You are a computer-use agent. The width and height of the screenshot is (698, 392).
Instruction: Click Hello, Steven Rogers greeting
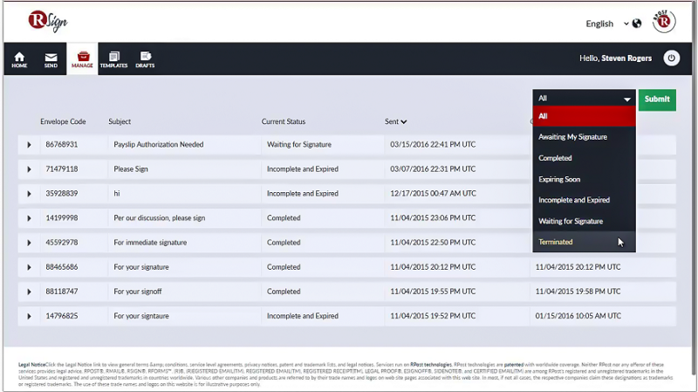click(x=615, y=58)
